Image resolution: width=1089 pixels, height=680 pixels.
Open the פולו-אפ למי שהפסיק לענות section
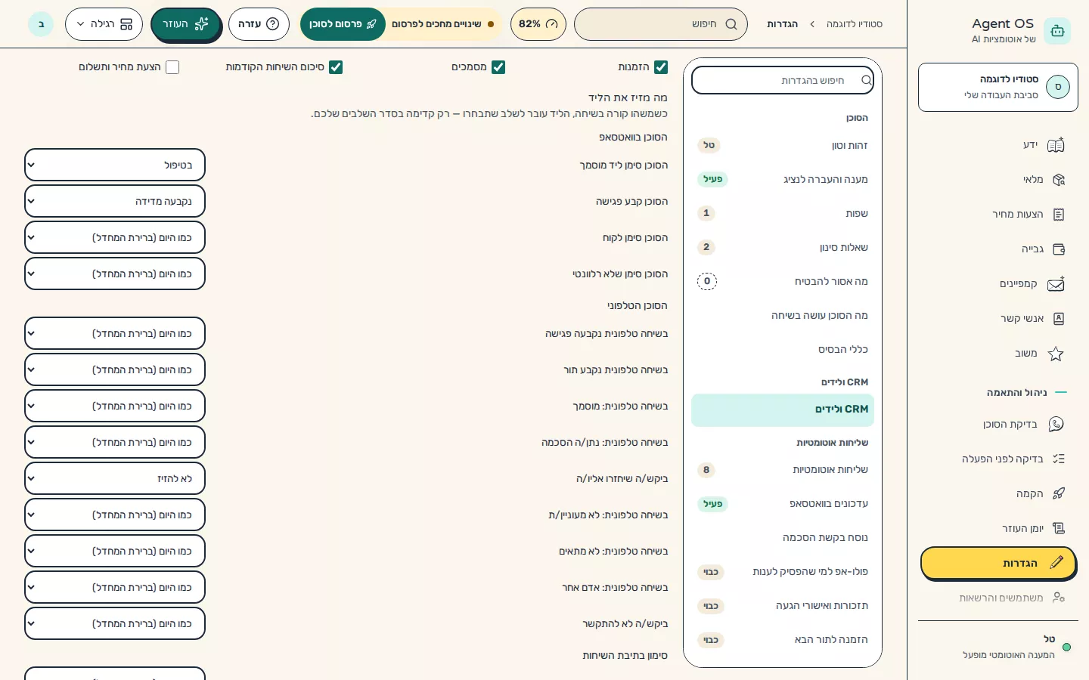[x=783, y=572]
